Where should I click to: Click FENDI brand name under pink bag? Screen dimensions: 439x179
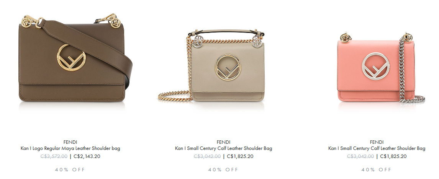click(377, 142)
